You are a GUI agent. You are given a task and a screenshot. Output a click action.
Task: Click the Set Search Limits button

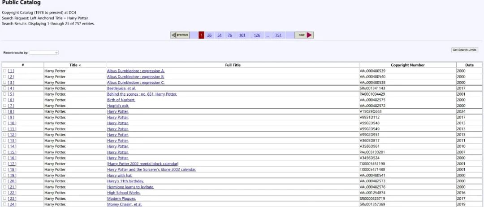coord(465,50)
